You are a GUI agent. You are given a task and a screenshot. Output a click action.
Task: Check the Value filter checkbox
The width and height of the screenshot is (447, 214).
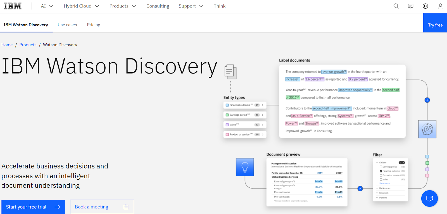[381, 179]
